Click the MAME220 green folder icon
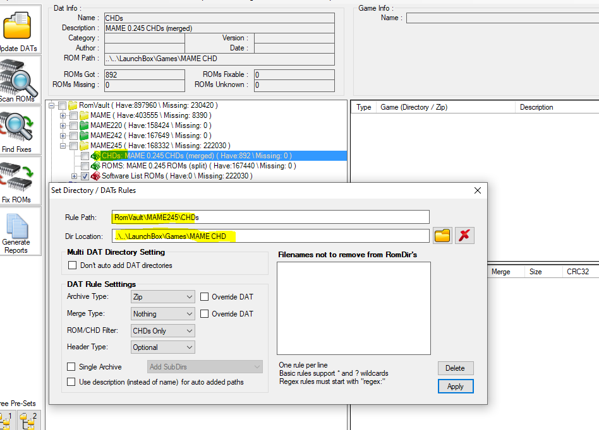 (x=84, y=125)
